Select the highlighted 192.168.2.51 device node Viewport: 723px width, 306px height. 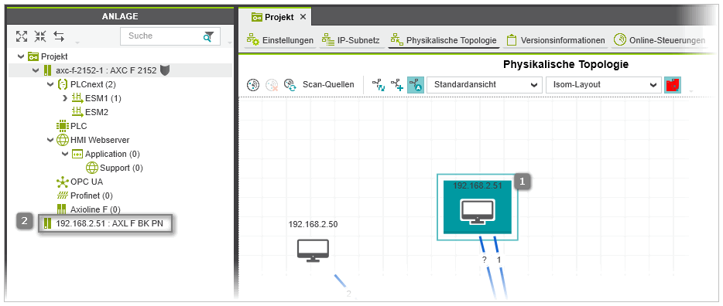click(x=478, y=207)
